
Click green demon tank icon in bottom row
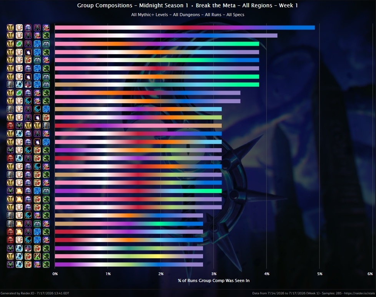coord(10,264)
